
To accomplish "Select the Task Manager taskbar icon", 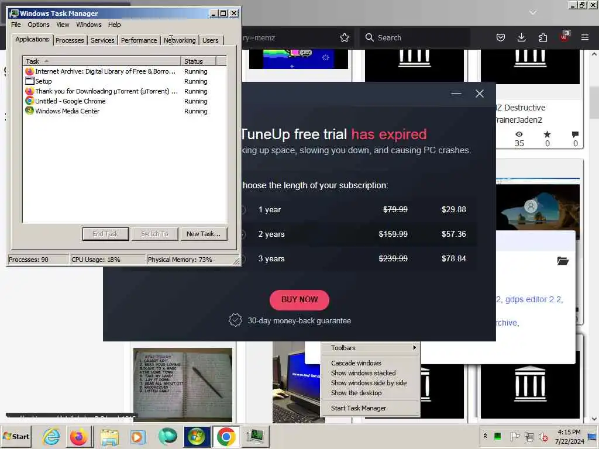I will [255, 436].
